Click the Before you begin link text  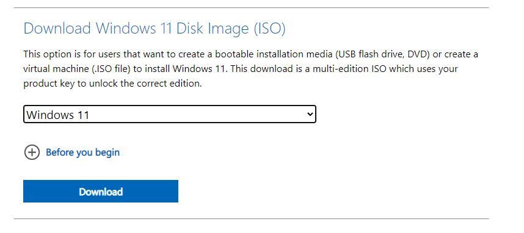[x=82, y=152]
